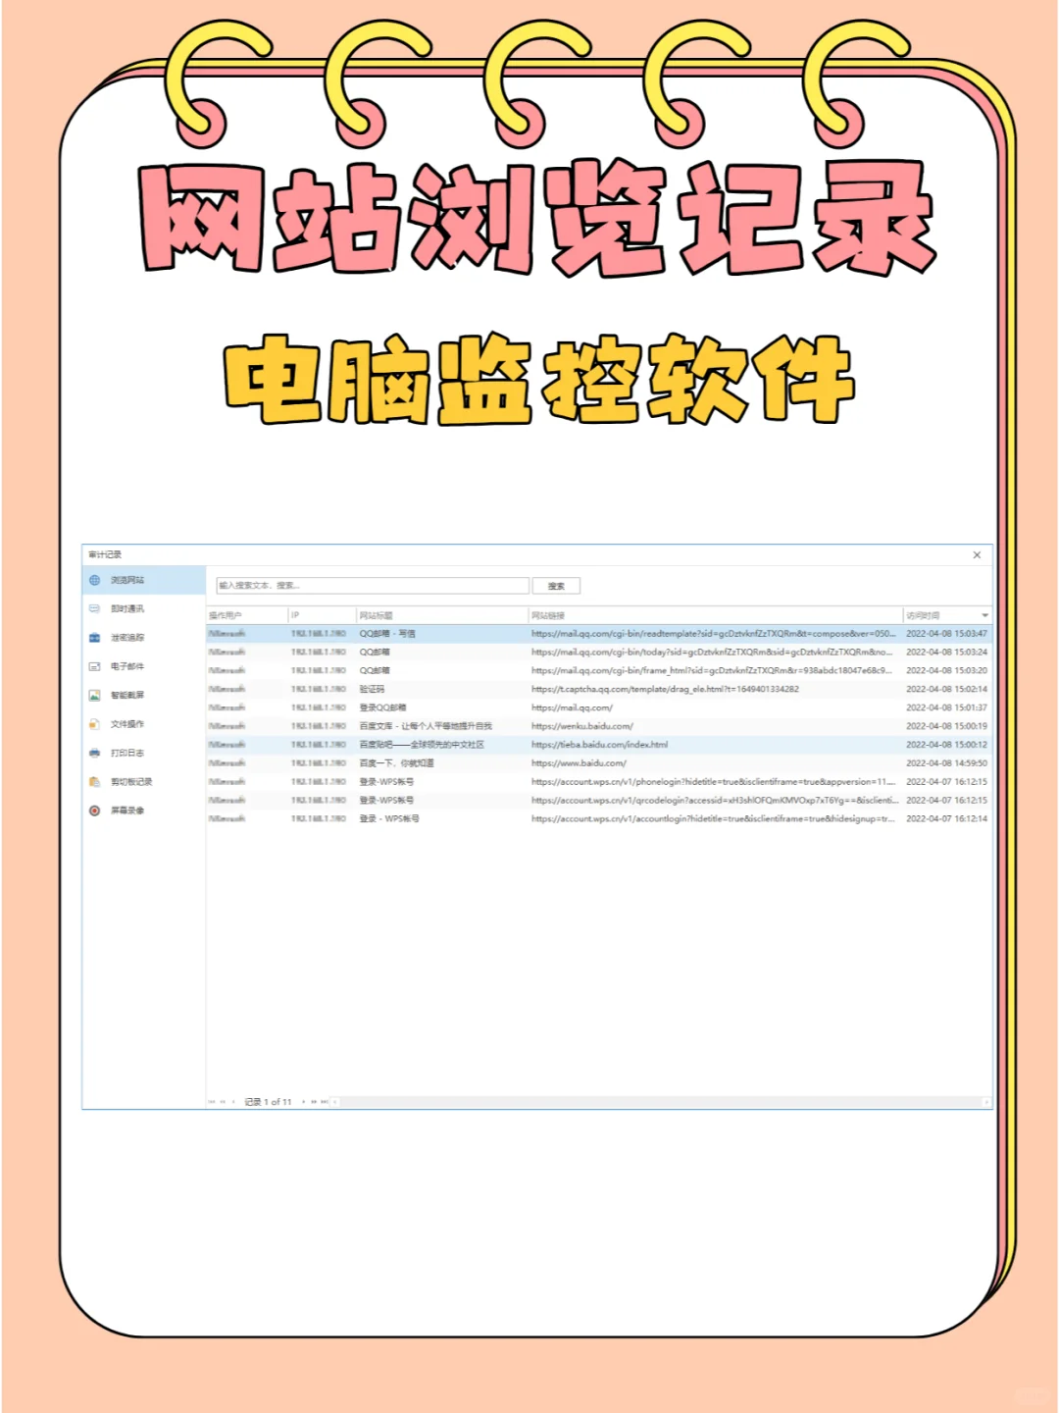
Task: Open the 电子邮件 email icon
Action: (x=94, y=666)
